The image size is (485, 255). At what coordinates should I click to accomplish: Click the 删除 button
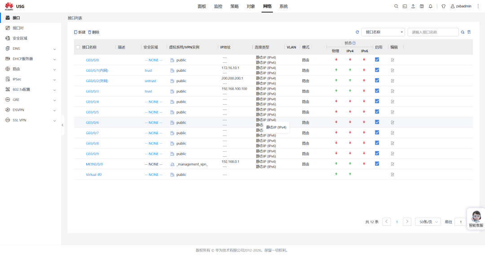click(x=94, y=32)
